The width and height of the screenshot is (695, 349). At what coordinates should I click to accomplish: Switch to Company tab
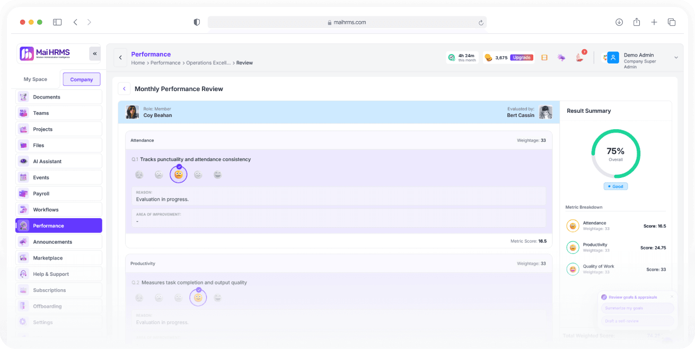(82, 79)
